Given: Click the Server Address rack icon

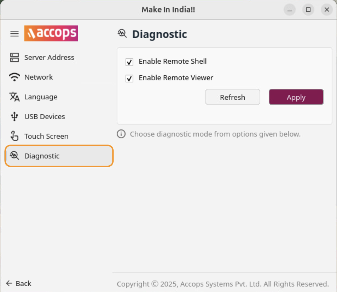Looking at the screenshot, I should (14, 57).
